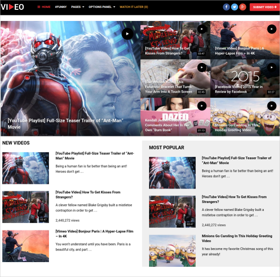Select the #Funny menu item
Screen dimensions: 280x277
61,7
